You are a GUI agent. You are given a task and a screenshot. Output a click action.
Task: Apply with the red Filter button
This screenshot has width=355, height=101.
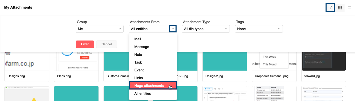[x=85, y=44]
